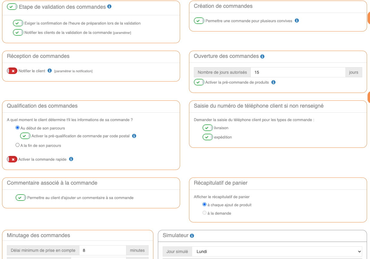Click info icon beside Etape de validation des commandes
370x259 pixels.
[x=109, y=6]
